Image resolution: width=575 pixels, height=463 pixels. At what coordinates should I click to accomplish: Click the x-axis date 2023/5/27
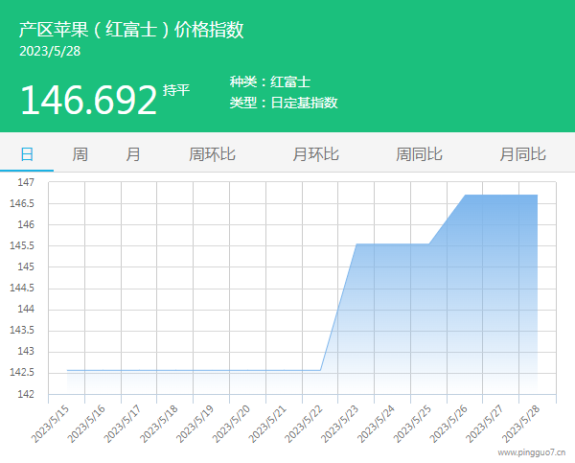coord(485,424)
